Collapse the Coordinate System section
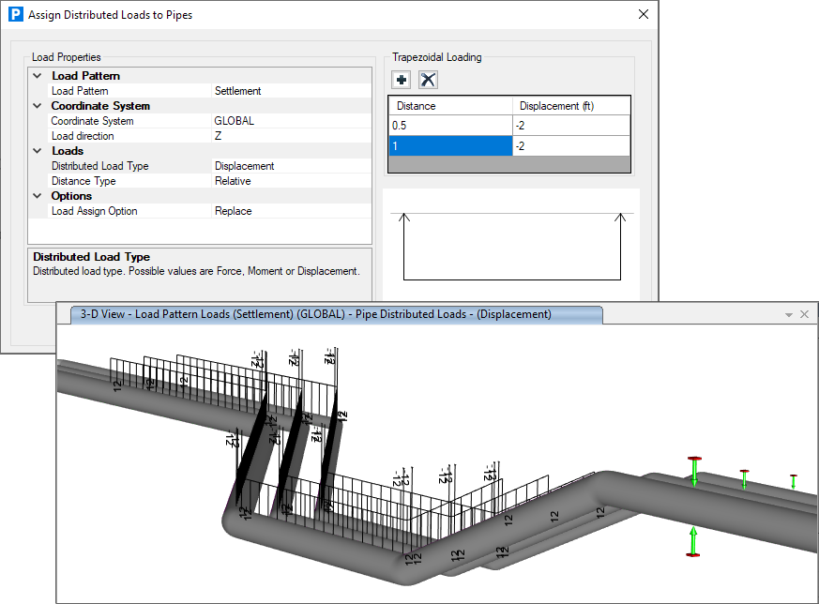The height and width of the screenshot is (604, 819). 37,105
